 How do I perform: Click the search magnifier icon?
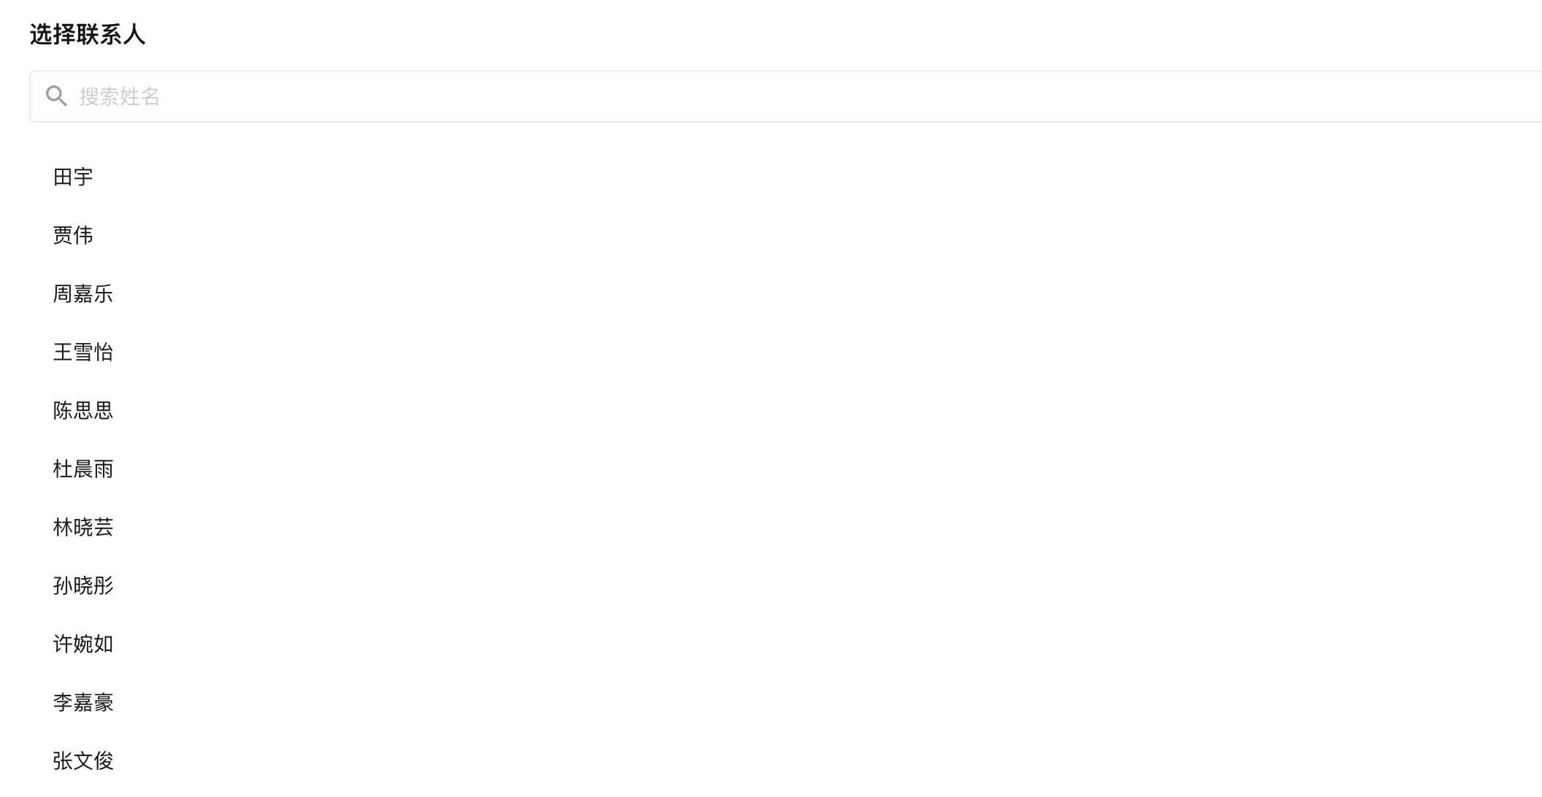56,96
